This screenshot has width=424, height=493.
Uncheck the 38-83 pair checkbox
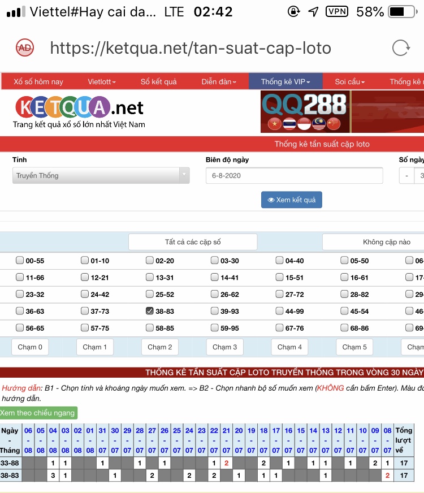coord(150,311)
